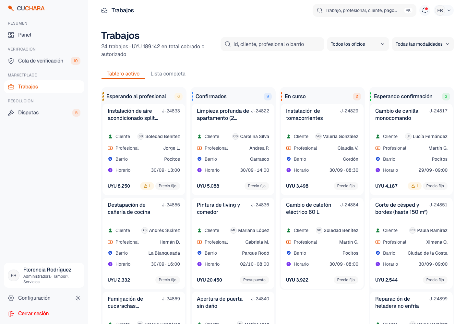Image resolution: width=467 pixels, height=324 pixels.
Task: Switch to the Tablero activo tab
Action: click(123, 74)
